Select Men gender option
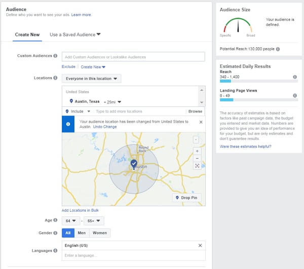The width and height of the screenshot is (304, 269). pos(82,233)
